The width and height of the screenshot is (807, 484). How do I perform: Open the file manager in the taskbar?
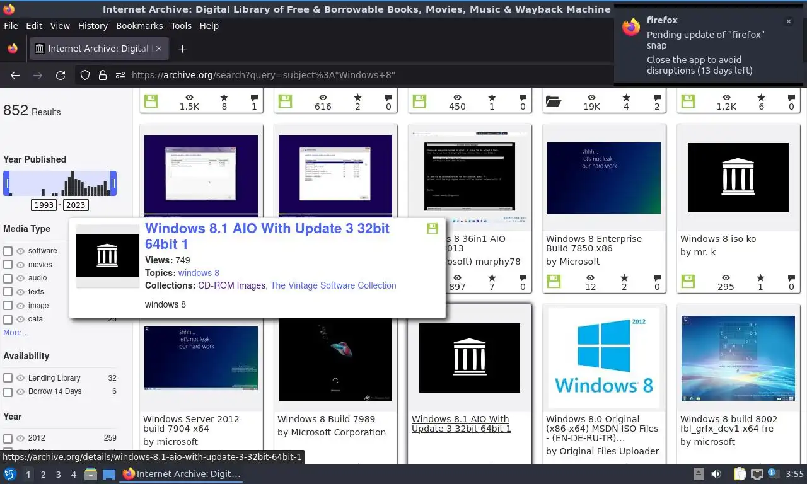pos(90,474)
